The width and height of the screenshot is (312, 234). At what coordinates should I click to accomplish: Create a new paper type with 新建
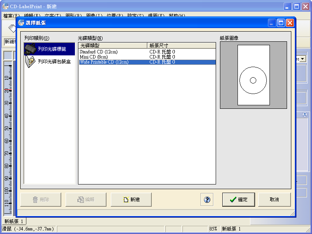[x=131, y=200]
